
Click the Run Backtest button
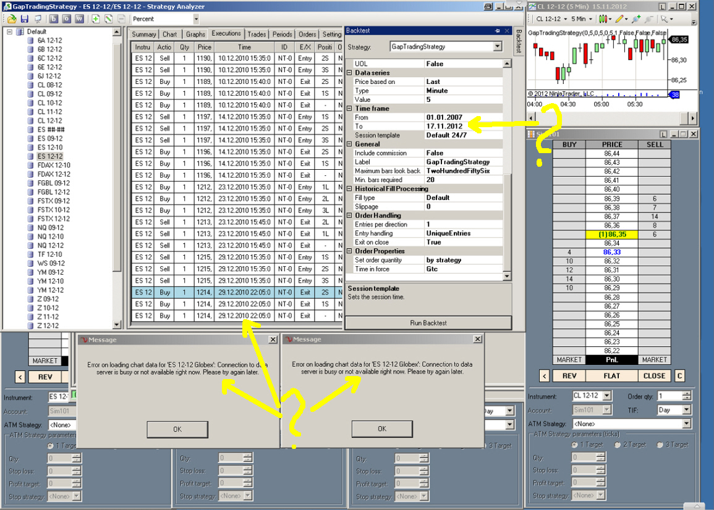(428, 323)
